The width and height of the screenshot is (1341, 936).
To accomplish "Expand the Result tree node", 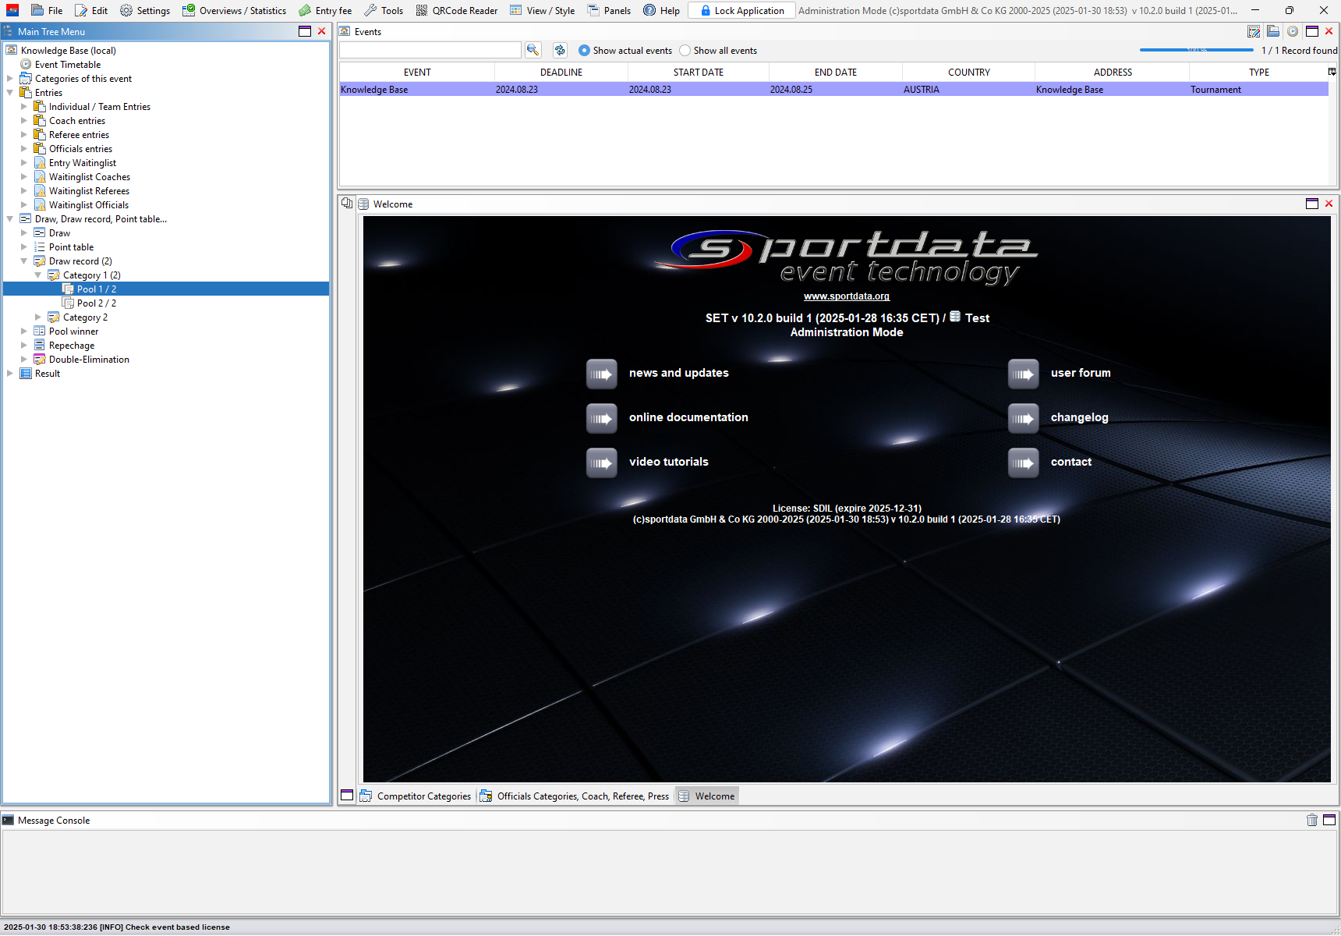I will tap(10, 374).
